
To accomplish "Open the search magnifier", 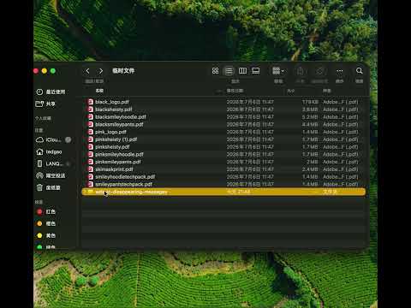I will [x=360, y=71].
